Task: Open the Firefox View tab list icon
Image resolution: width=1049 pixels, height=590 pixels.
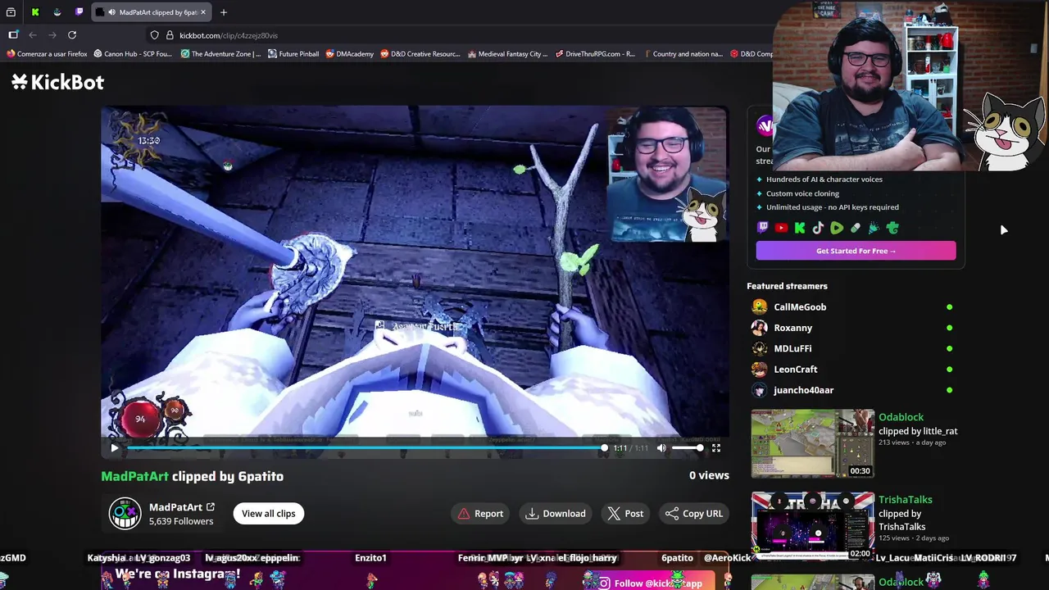Action: click(x=11, y=12)
